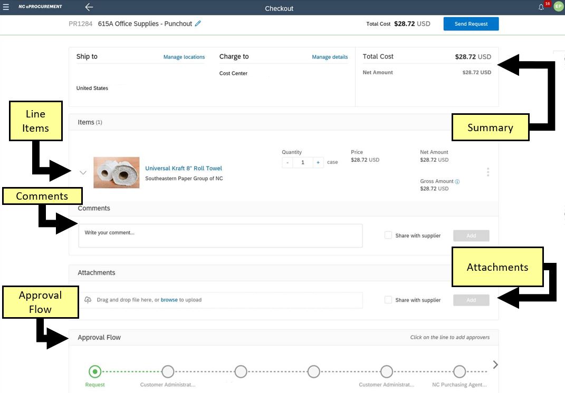The width and height of the screenshot is (565, 393).
Task: Open the hamburger navigation menu
Action: [6, 7]
